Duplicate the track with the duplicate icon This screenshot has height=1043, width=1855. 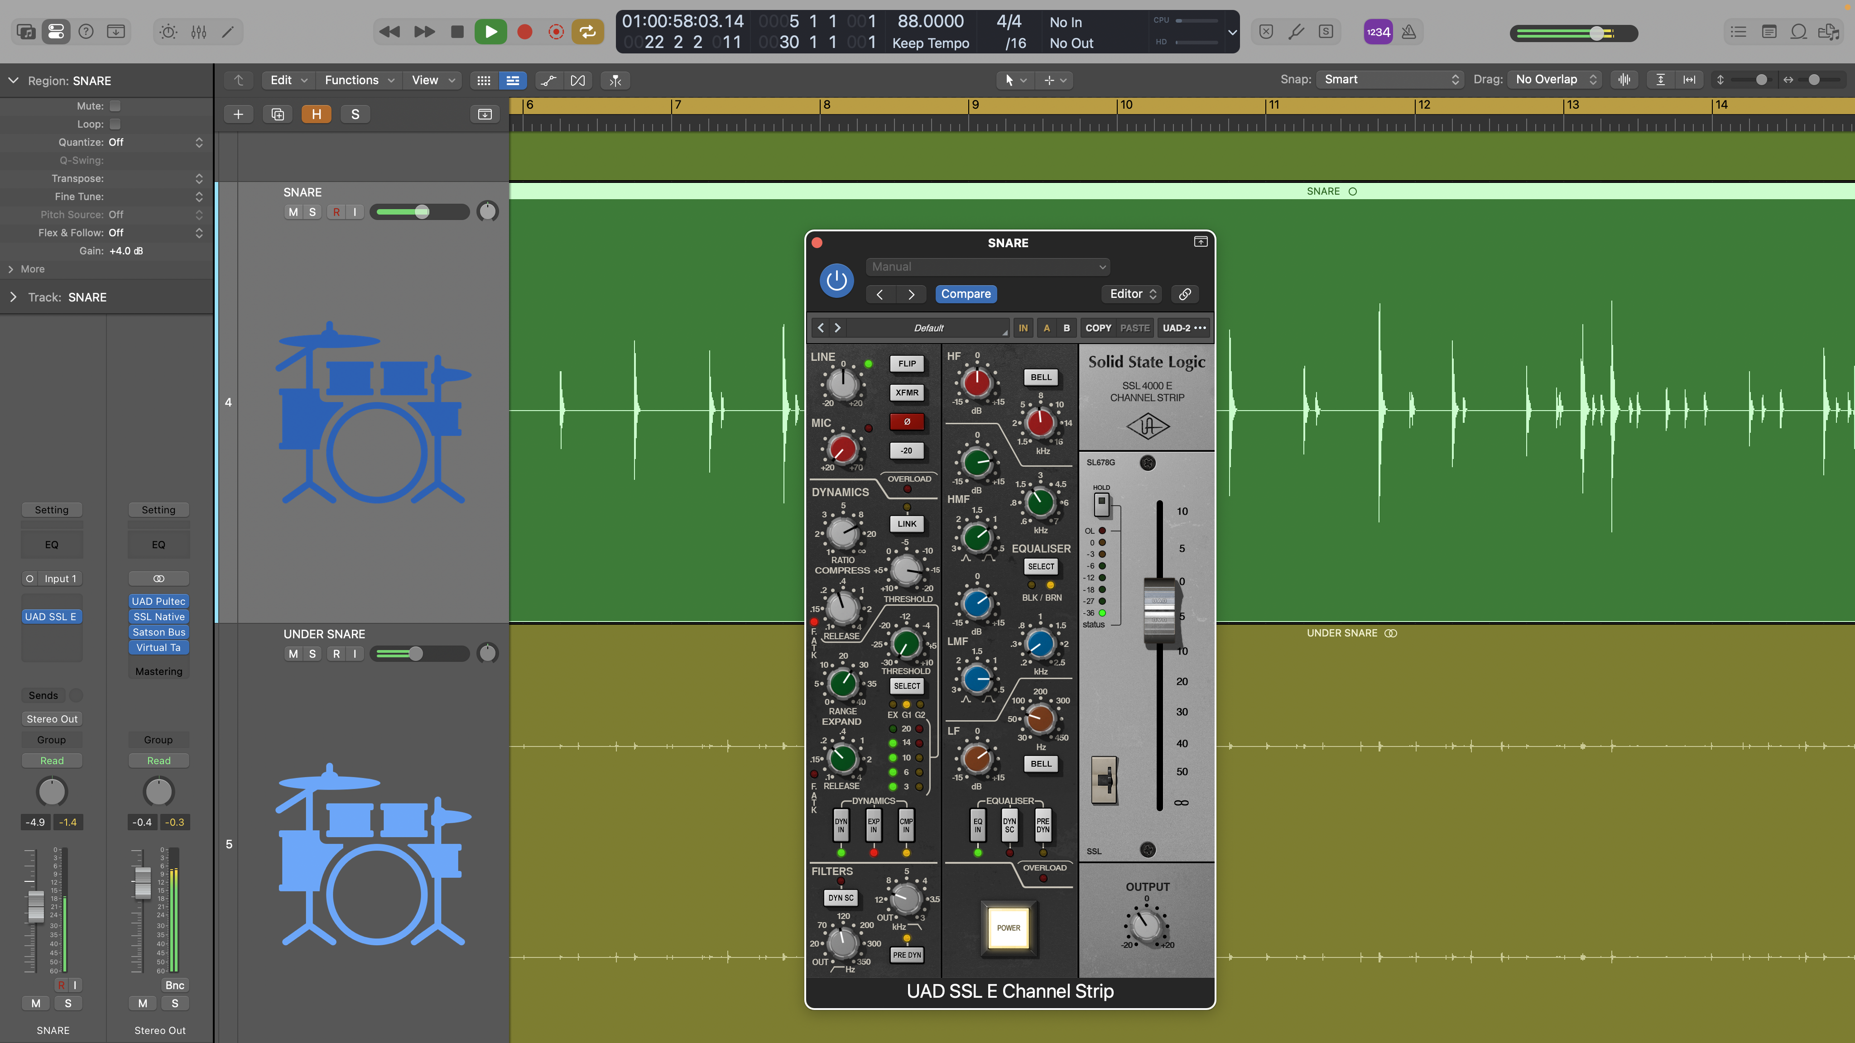tap(277, 115)
